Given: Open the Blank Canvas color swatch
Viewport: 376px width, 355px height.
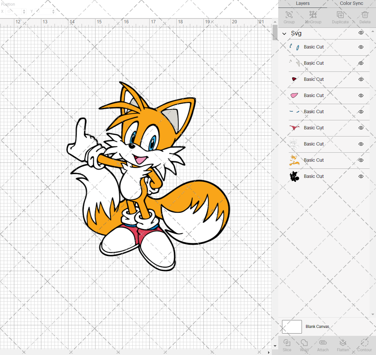Looking at the screenshot, I should tap(292, 327).
